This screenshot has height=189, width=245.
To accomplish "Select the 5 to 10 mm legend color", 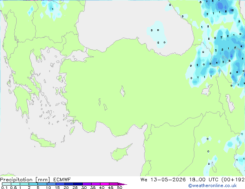I will point(42,184).
